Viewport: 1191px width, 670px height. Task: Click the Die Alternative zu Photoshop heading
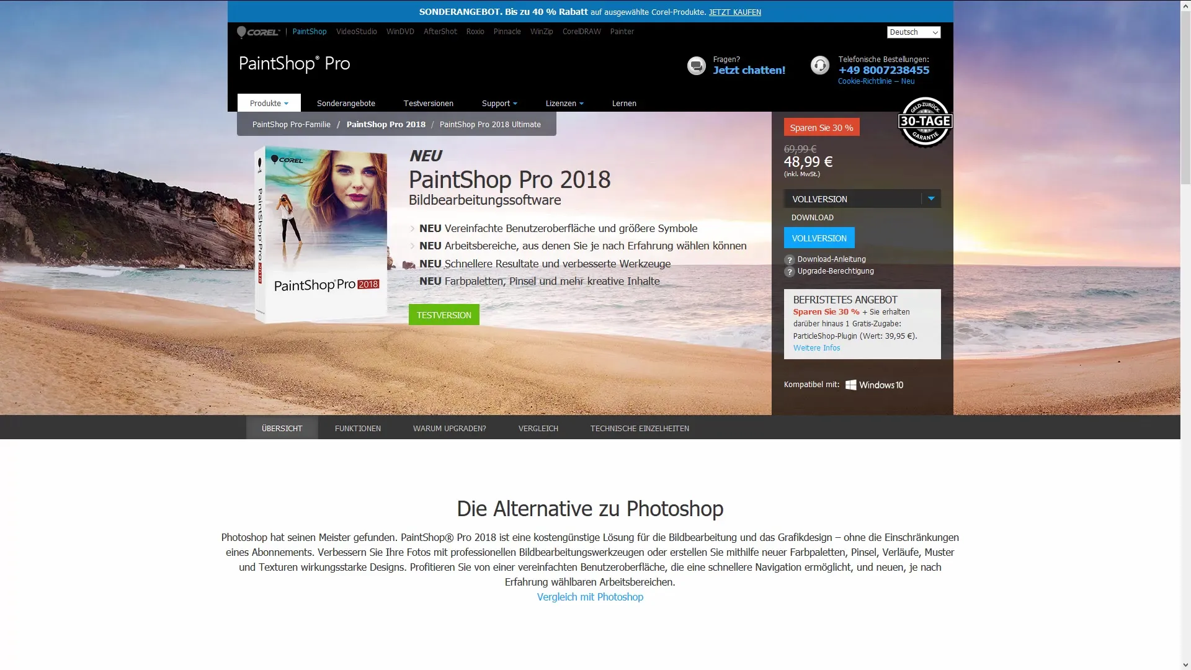(x=590, y=509)
